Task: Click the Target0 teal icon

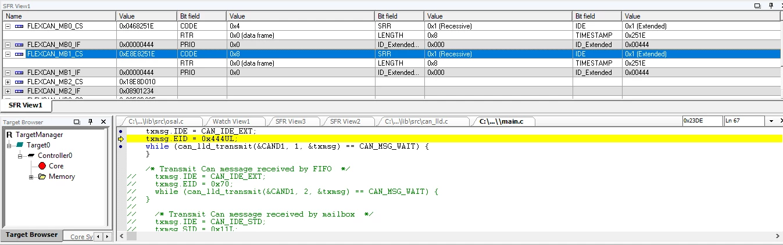Action: (20, 145)
